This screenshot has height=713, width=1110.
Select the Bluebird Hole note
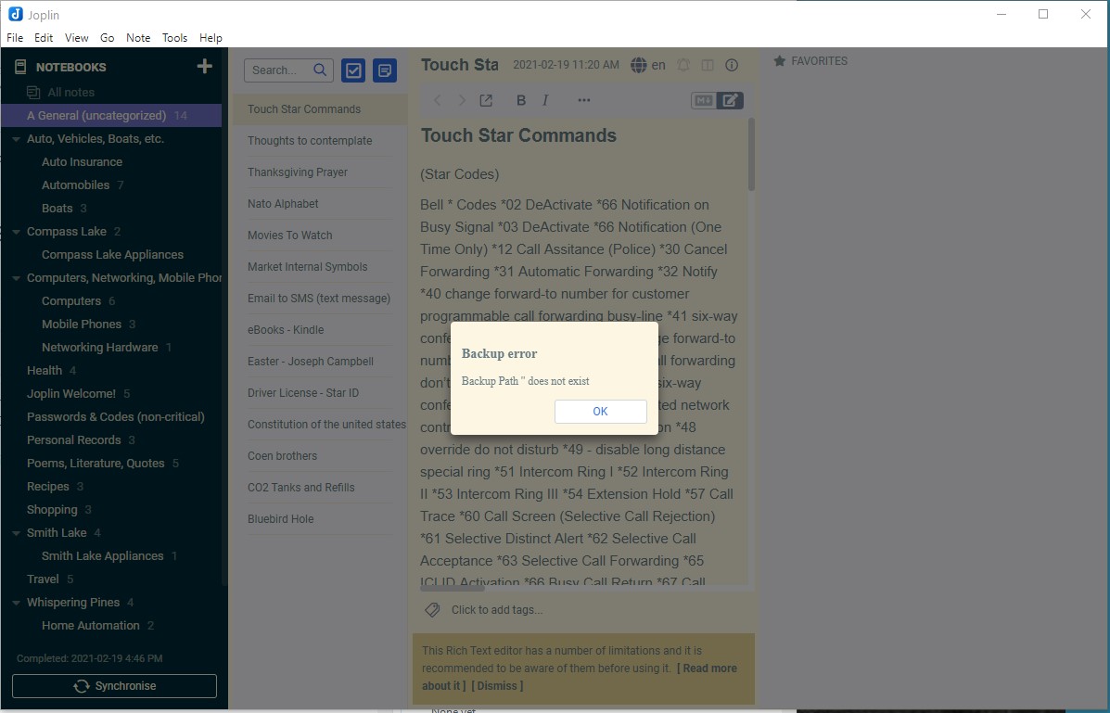320,519
